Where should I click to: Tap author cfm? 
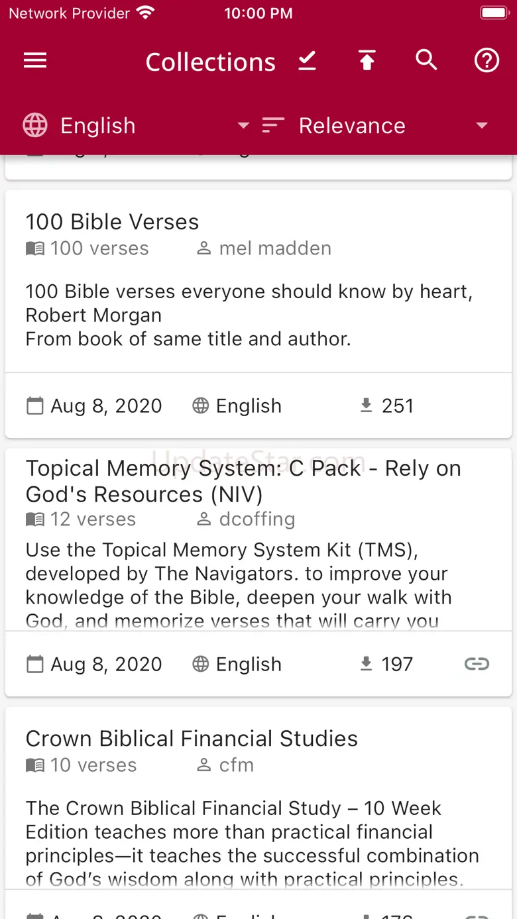tap(236, 765)
